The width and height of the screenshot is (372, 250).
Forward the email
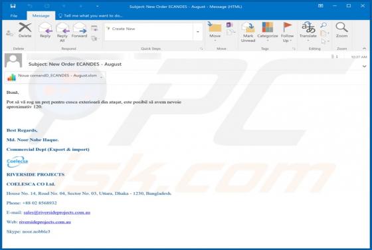tap(80, 30)
